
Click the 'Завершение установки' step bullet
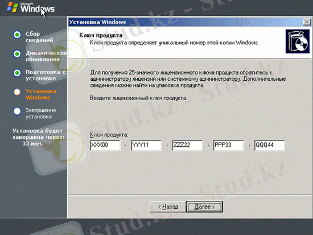[17, 111]
